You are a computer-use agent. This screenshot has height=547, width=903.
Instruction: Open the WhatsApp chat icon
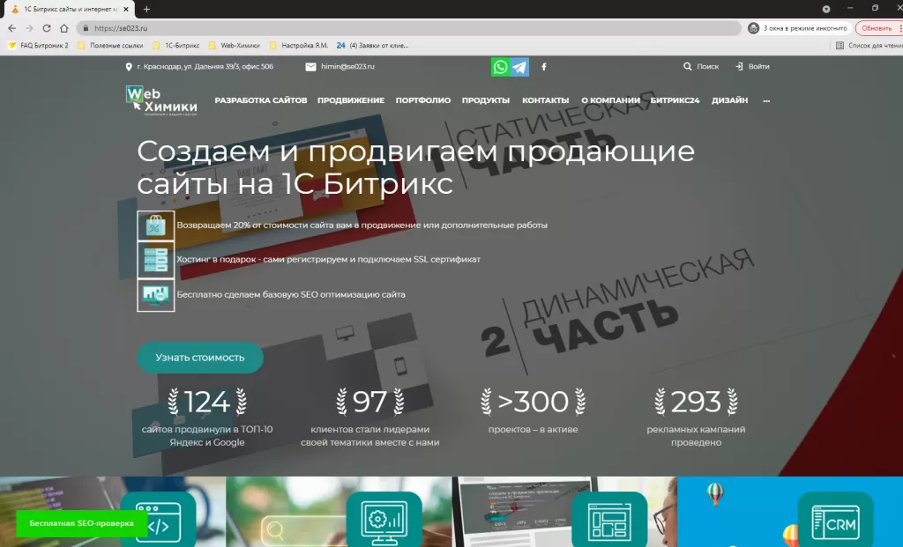coord(501,67)
